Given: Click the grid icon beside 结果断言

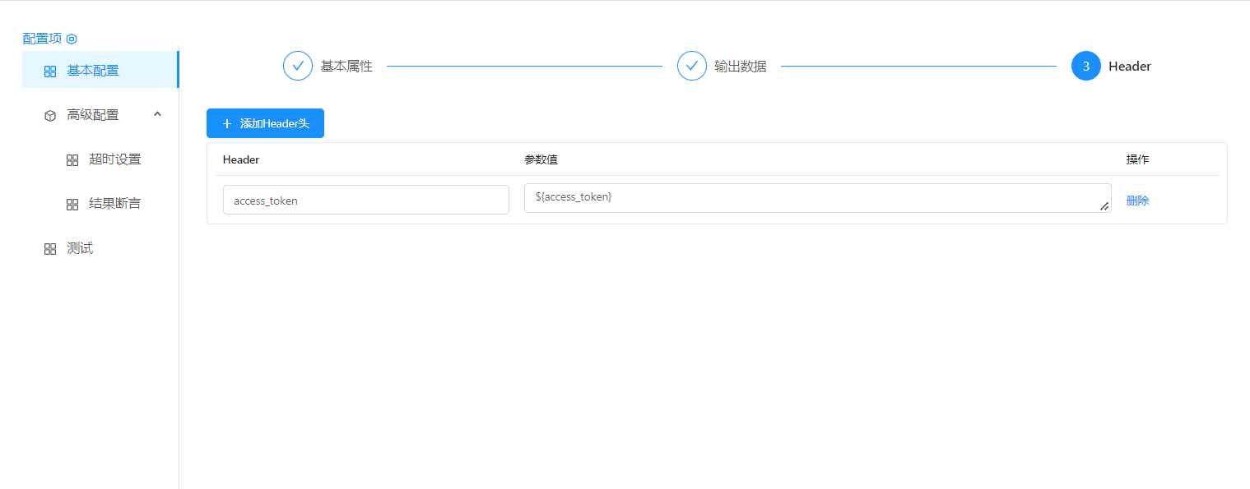Looking at the screenshot, I should click(72, 204).
